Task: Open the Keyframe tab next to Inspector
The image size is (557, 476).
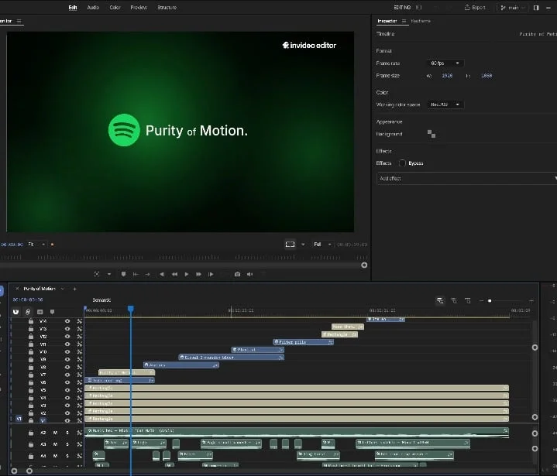Action: 421,21
